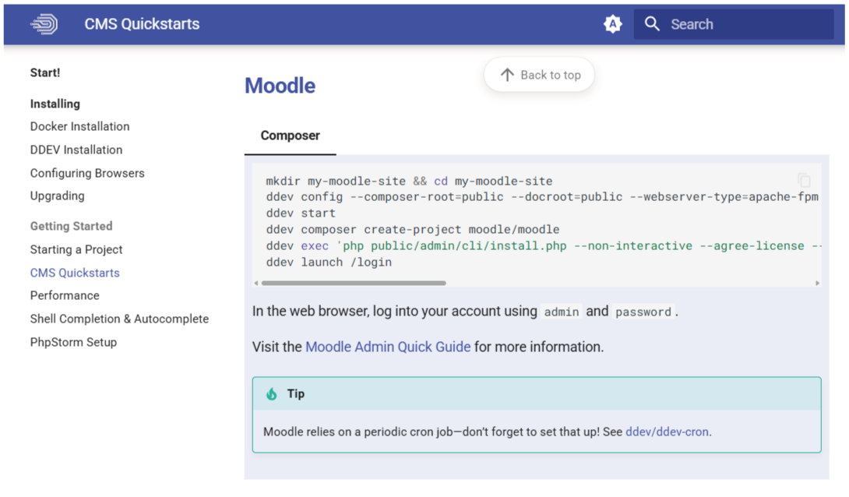Go to PhpStorm Setup page

[73, 342]
